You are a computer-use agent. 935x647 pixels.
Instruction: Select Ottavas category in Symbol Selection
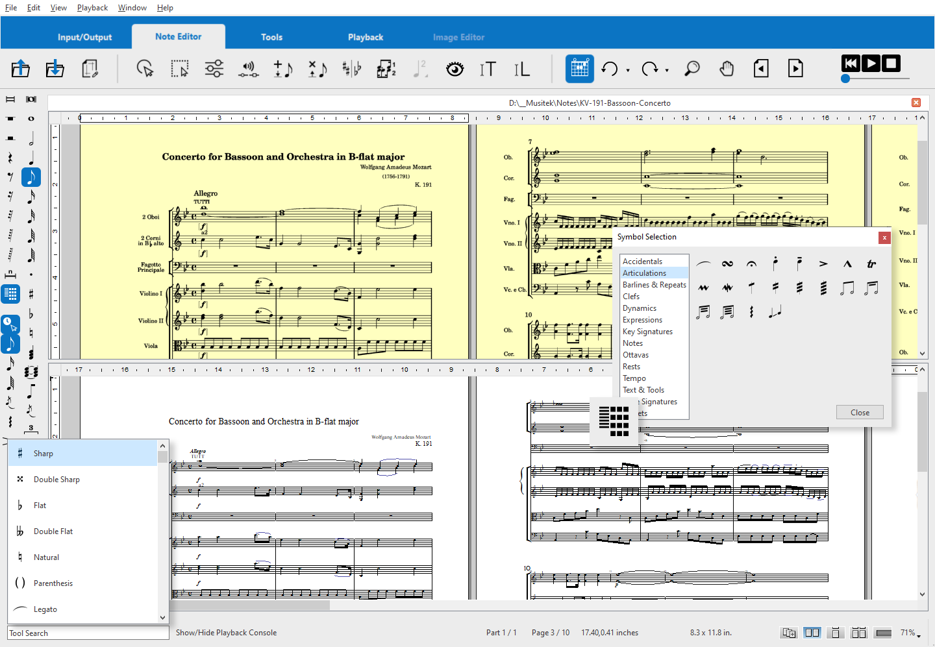point(654,354)
